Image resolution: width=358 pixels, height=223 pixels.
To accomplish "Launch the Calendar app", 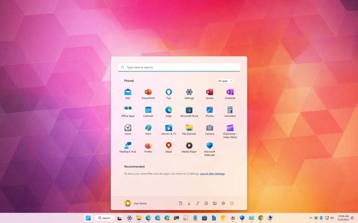I will (148, 111).
